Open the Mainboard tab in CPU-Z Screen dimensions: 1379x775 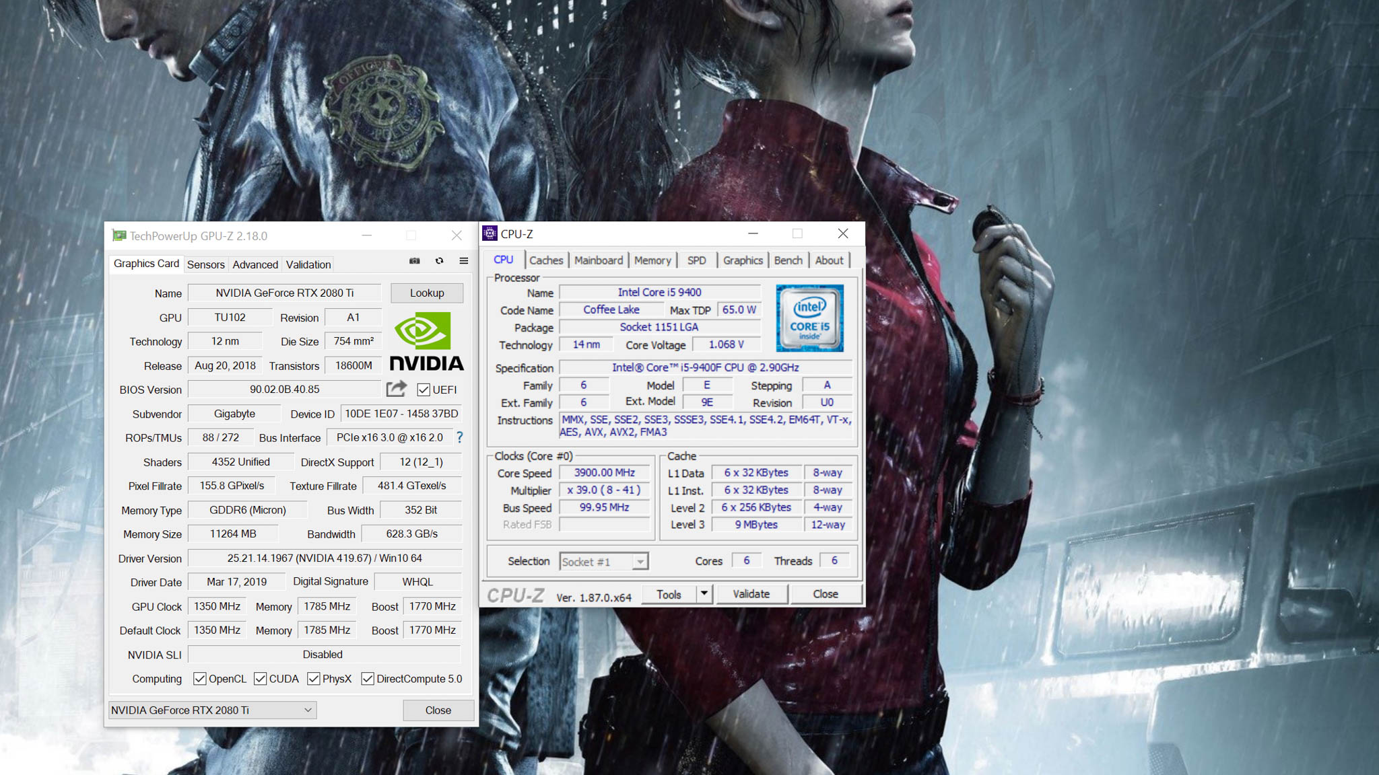599,260
